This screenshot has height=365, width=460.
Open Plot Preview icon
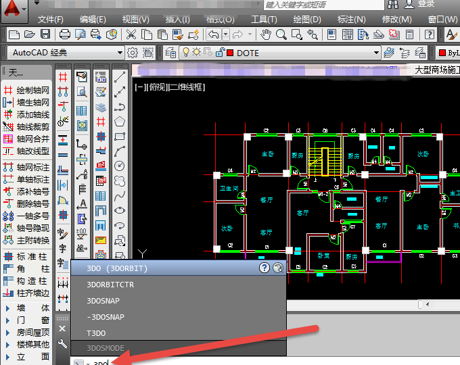80,34
